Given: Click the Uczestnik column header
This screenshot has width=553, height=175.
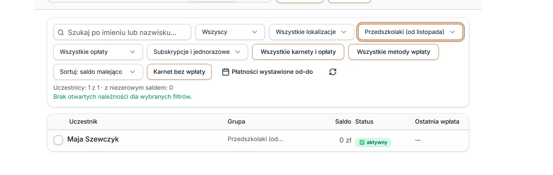Looking at the screenshot, I should coord(83,122).
